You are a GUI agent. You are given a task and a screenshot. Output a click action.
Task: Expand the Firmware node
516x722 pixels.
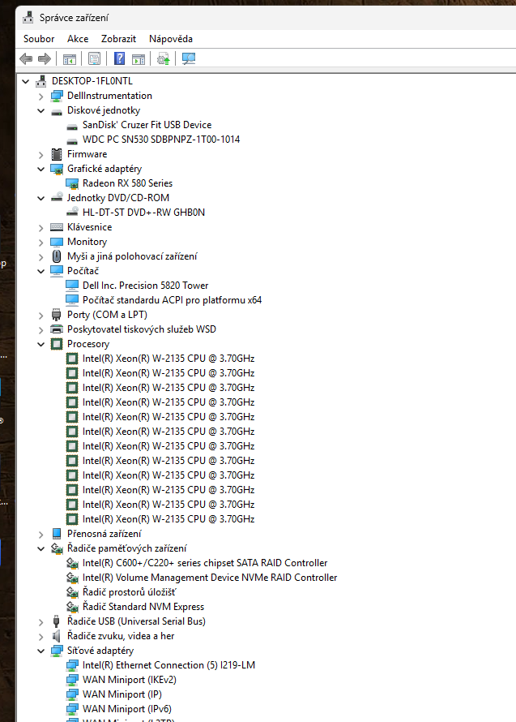[41, 155]
